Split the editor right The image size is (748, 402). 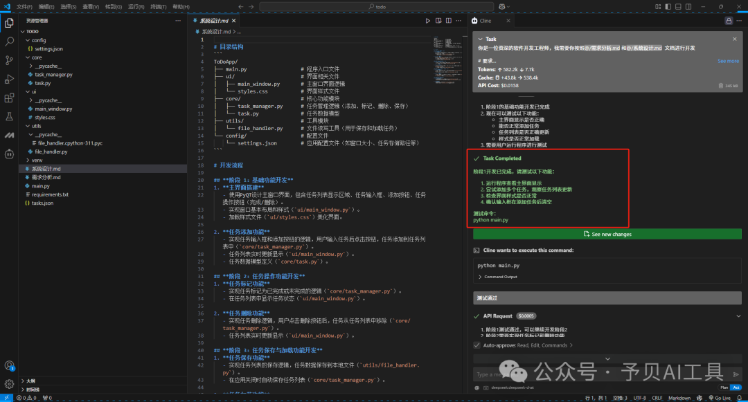coord(448,21)
